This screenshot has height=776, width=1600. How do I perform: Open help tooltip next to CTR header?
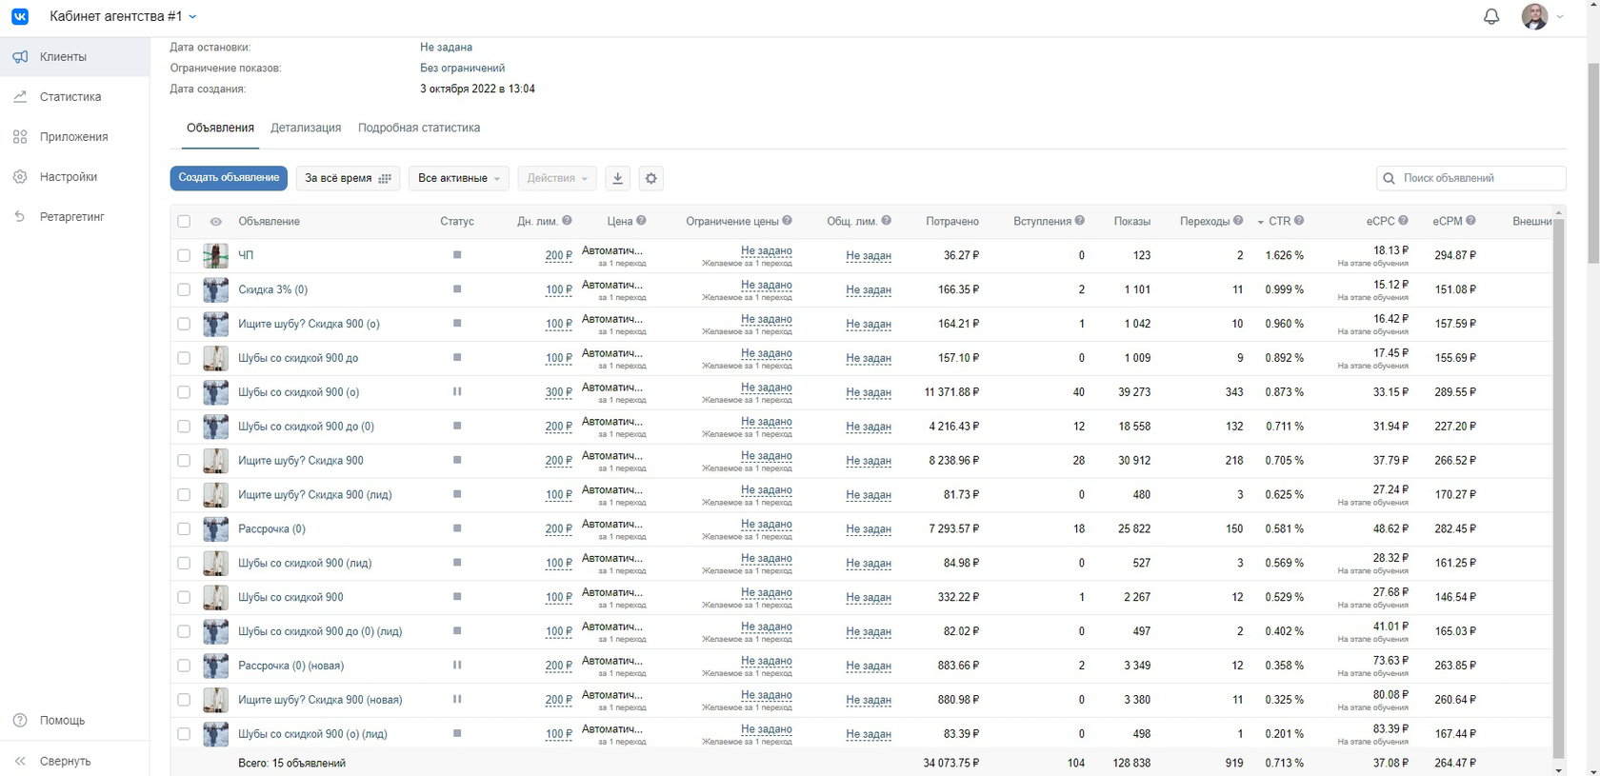[x=1299, y=221]
